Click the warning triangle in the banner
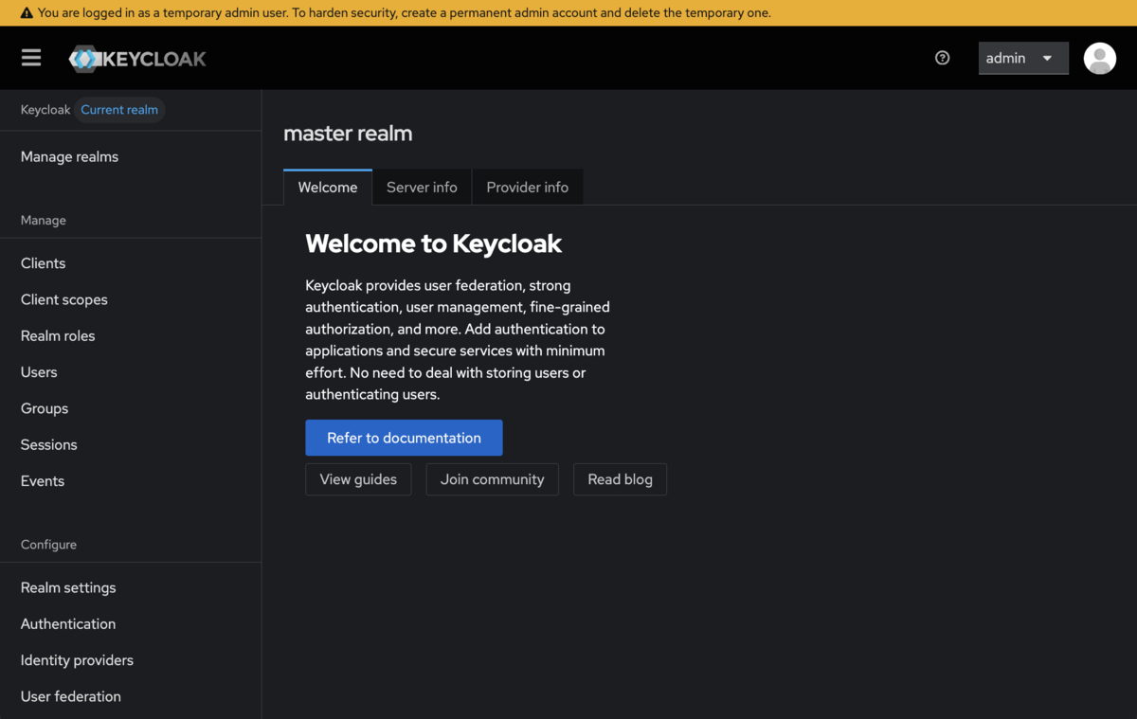Screen dimensions: 1137x719 tap(27, 13)
